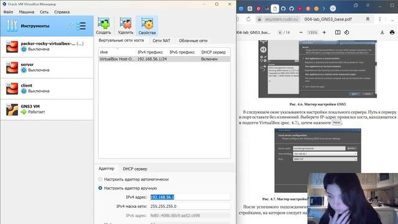Open the browser tab overview icon

point(356,6)
